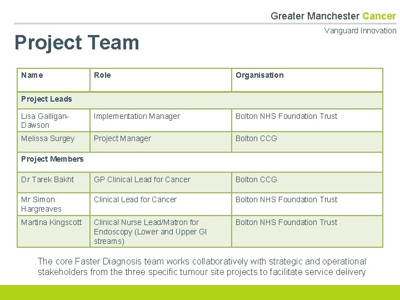This screenshot has height=300, width=400.
Task: Click the green footer bar
Action: point(199,292)
